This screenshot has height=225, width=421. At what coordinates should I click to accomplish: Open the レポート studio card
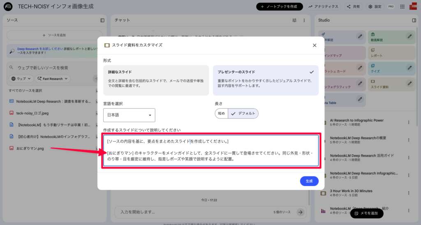(x=391, y=53)
